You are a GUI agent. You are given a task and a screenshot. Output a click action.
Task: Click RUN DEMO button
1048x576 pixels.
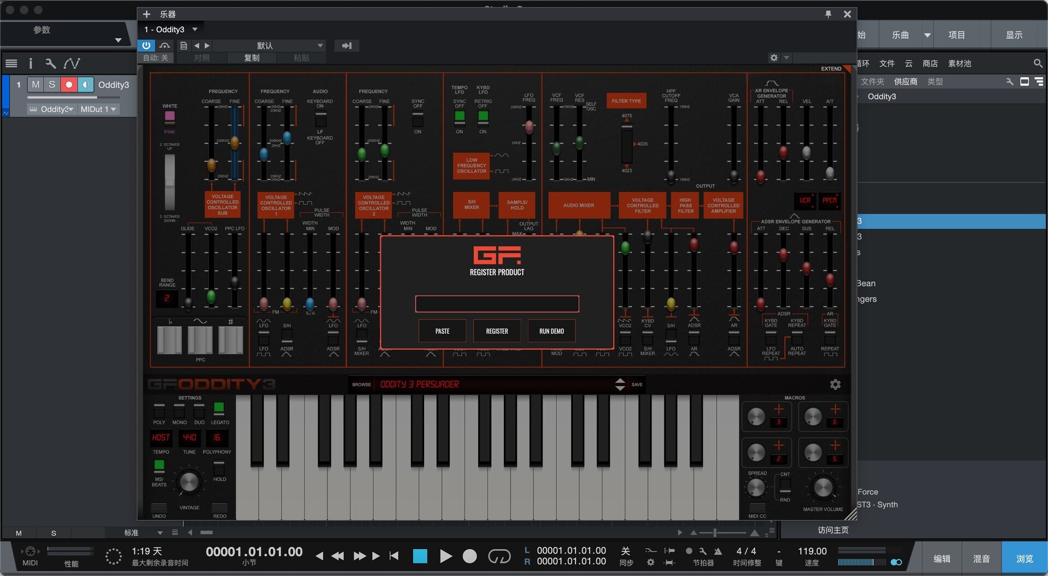point(551,331)
